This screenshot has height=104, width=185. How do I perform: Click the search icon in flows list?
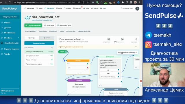(x=52, y=48)
